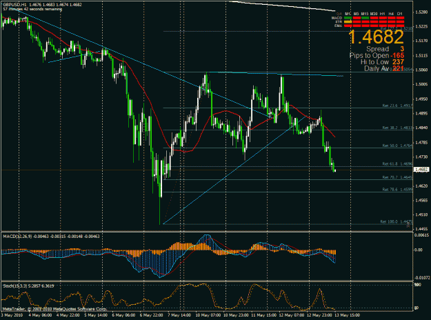
Task: Click the 'Hi to Low 237' readout
Action: pyautogui.click(x=382, y=62)
